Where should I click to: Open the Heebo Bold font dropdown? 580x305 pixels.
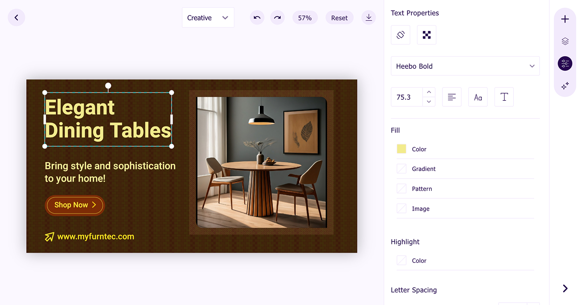tap(465, 66)
